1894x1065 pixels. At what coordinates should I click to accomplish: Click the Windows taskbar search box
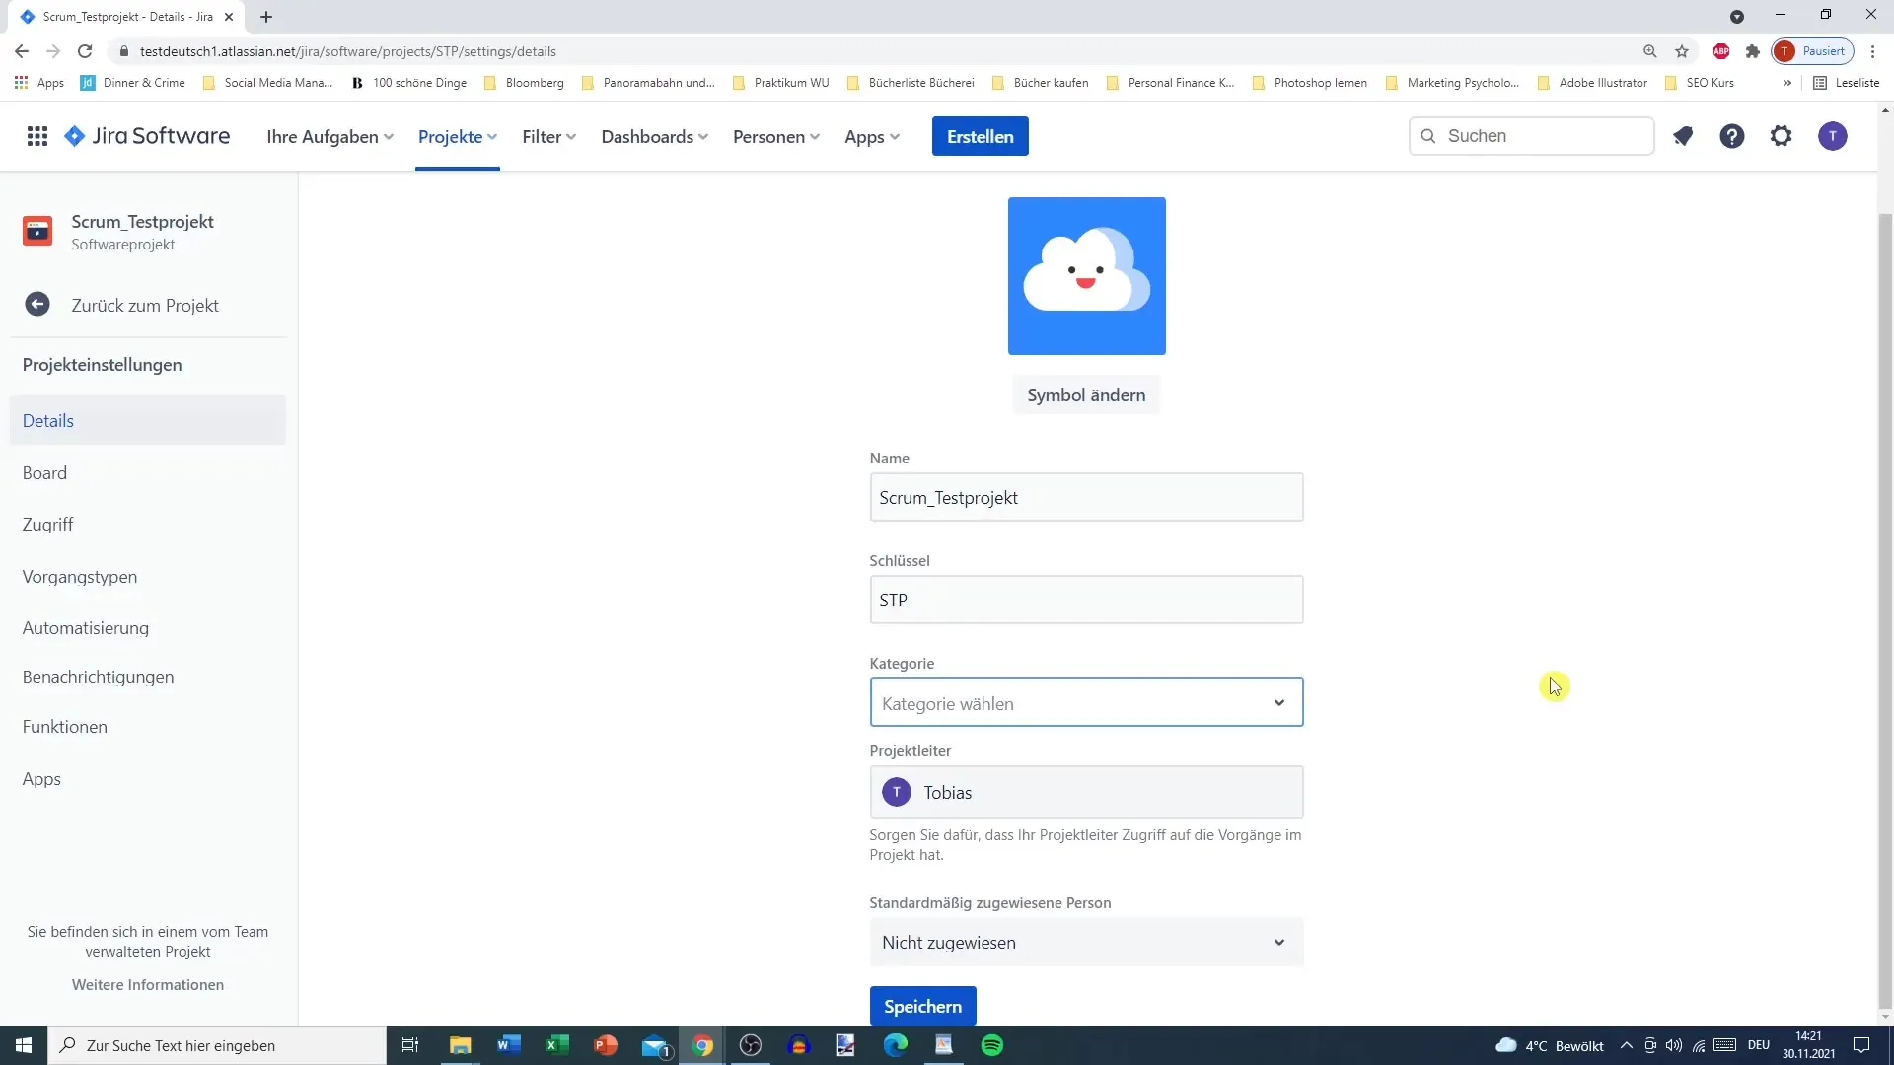(217, 1045)
